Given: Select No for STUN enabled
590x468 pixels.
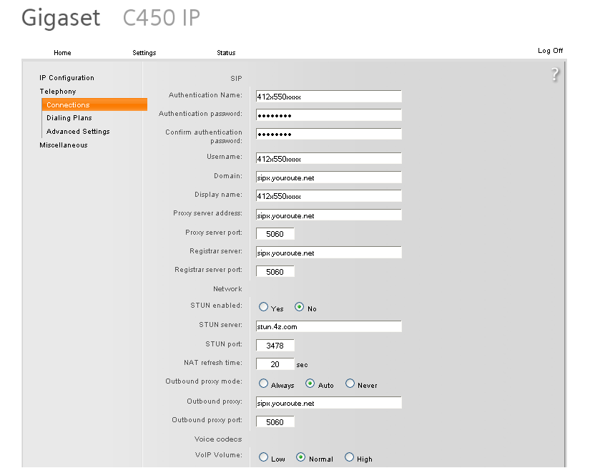Looking at the screenshot, I should (x=299, y=307).
